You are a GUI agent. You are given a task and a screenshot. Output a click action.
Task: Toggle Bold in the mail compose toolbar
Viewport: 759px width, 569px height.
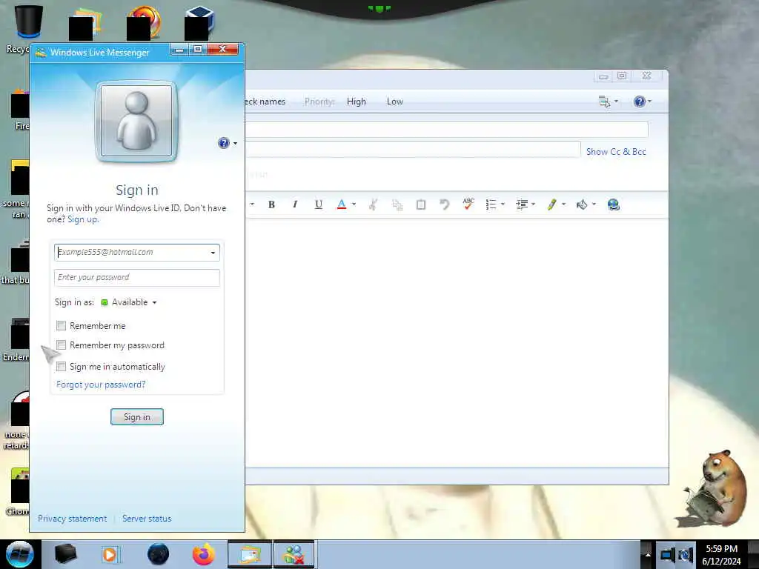tap(271, 204)
